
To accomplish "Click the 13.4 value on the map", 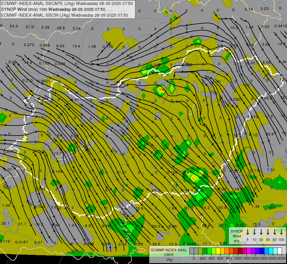I will point(76,46).
